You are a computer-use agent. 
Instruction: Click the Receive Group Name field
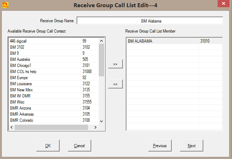(x=149, y=21)
